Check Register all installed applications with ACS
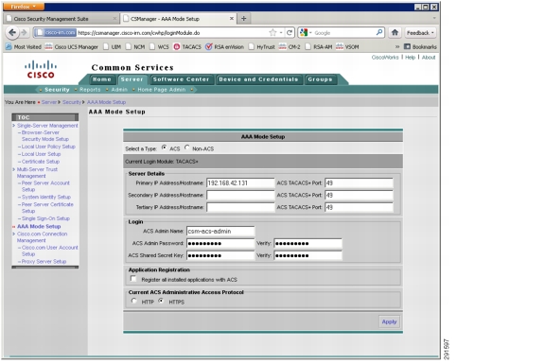The height and width of the screenshot is (364, 545). coord(133,279)
